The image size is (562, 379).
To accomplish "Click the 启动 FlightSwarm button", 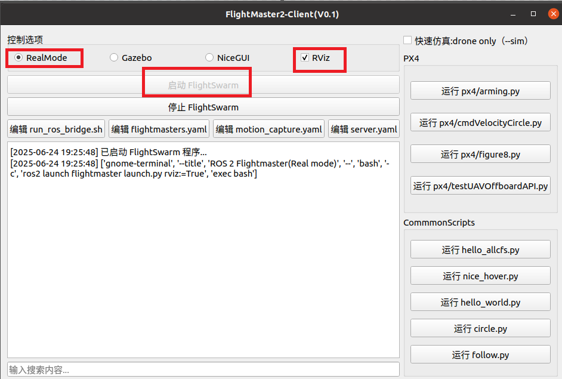I will point(203,85).
